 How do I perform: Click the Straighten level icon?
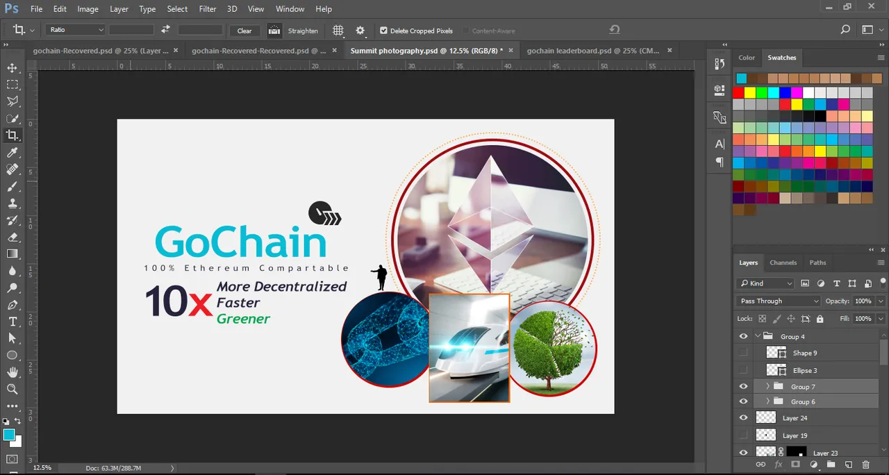point(274,31)
